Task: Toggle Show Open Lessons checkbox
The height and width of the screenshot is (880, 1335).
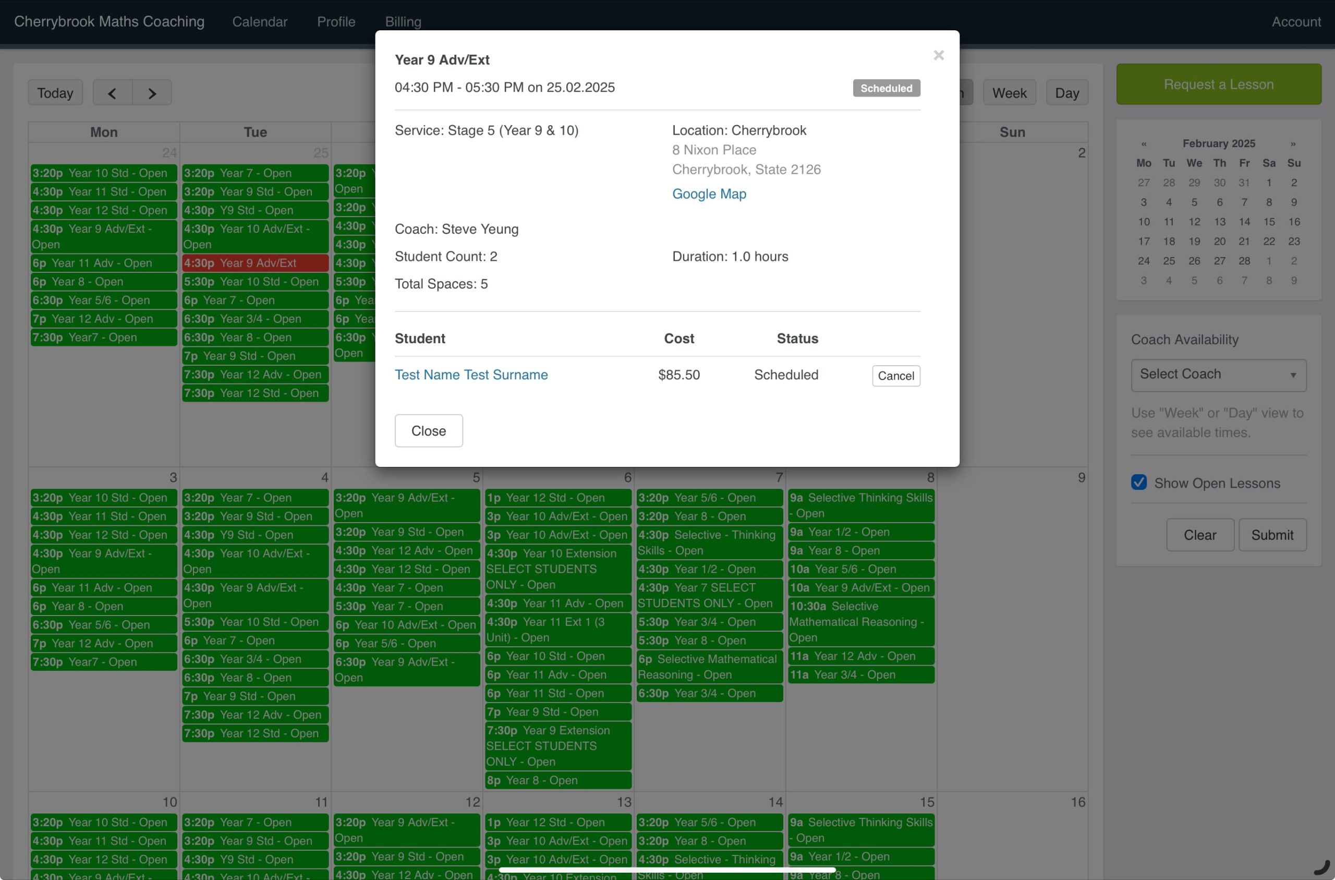Action: (1139, 482)
